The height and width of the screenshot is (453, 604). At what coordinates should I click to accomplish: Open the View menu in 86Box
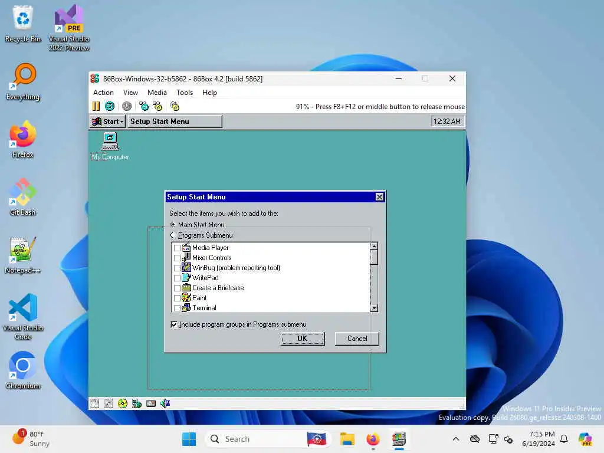tap(130, 93)
